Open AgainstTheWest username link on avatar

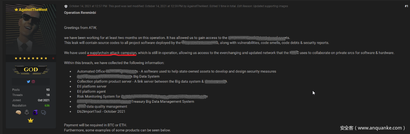[x=31, y=10]
